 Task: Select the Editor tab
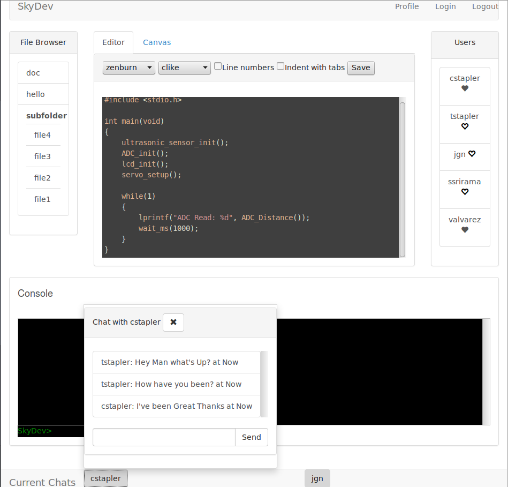click(113, 42)
